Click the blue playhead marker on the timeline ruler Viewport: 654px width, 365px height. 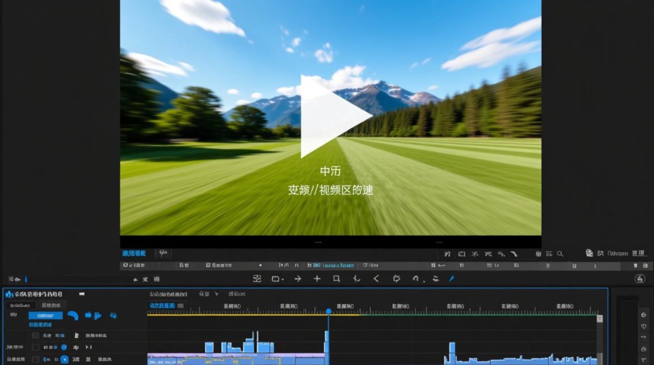[328, 311]
